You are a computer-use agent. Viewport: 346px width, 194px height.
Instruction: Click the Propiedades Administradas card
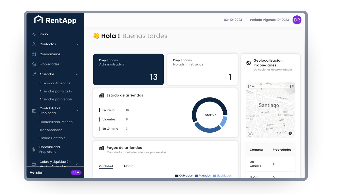click(x=128, y=69)
